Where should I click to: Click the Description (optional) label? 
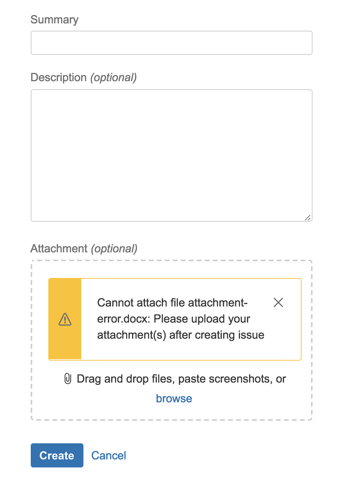click(x=84, y=77)
